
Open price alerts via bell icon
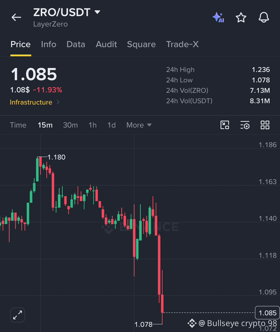(x=264, y=17)
